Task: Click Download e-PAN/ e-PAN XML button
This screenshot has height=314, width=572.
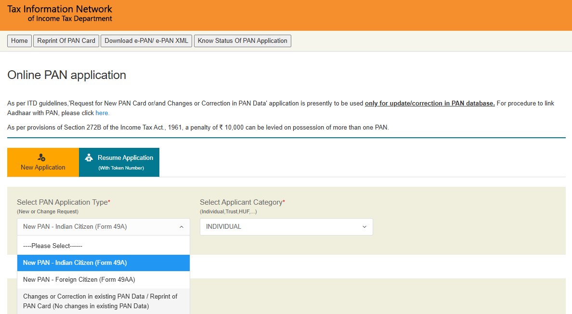Action: [x=146, y=41]
